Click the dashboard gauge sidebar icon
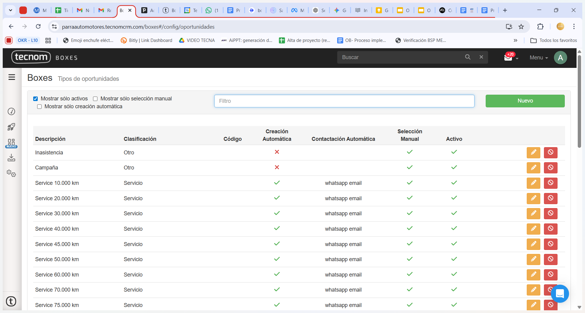This screenshot has height=313, width=585. click(11, 112)
